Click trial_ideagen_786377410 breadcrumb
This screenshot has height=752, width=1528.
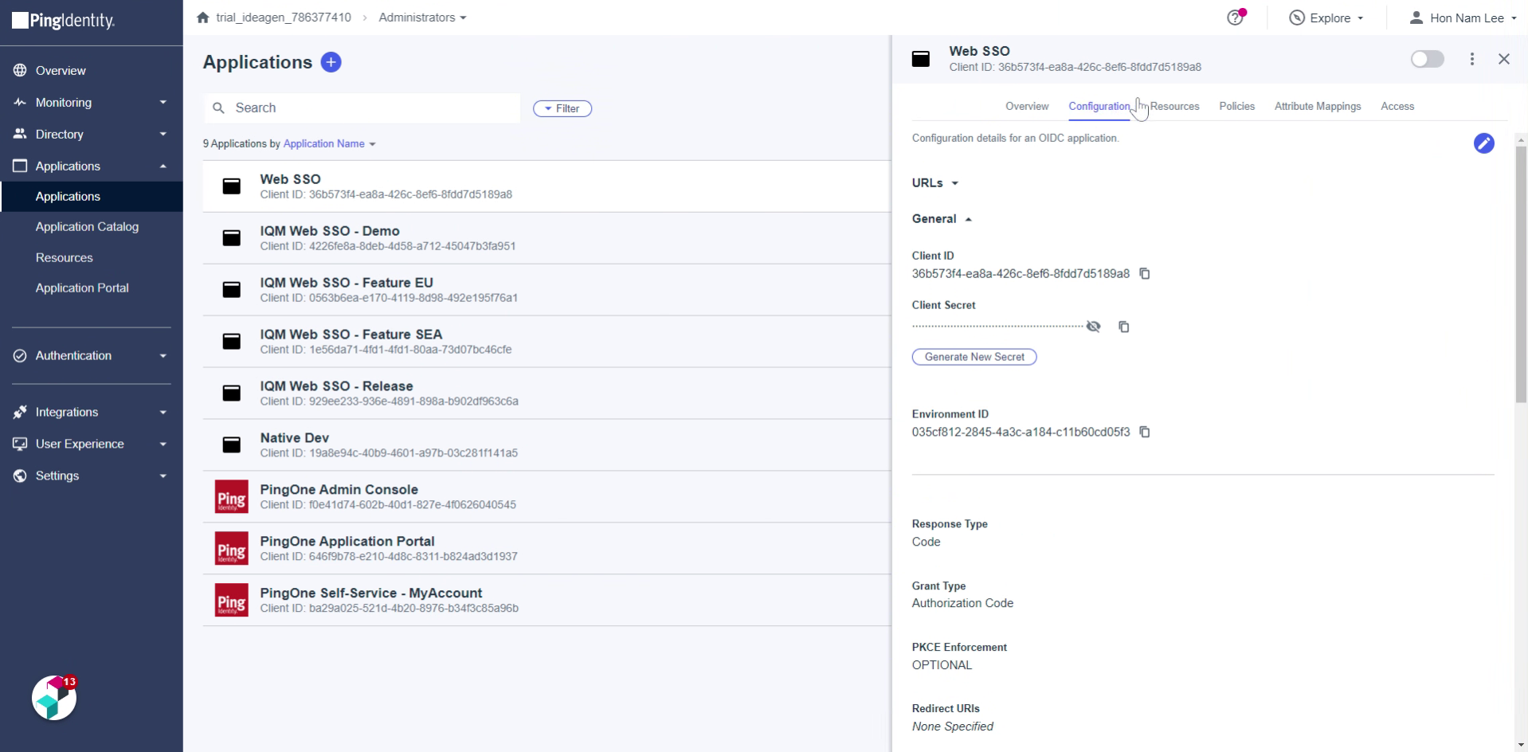pos(284,17)
